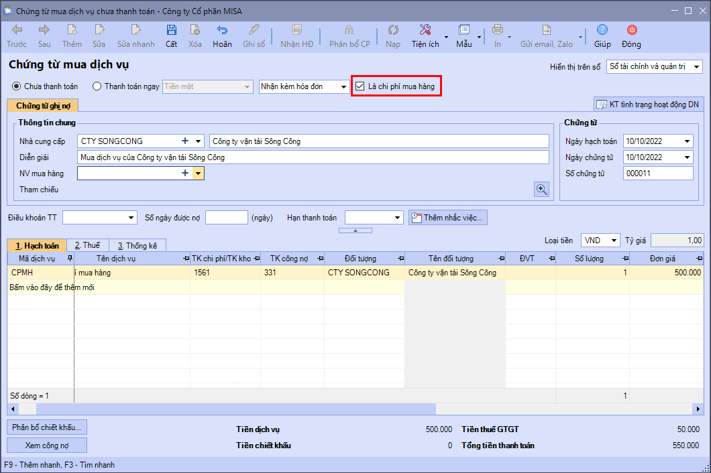This screenshot has height=473, width=711.
Task: Click the Số chứng từ input field
Action: 657,174
